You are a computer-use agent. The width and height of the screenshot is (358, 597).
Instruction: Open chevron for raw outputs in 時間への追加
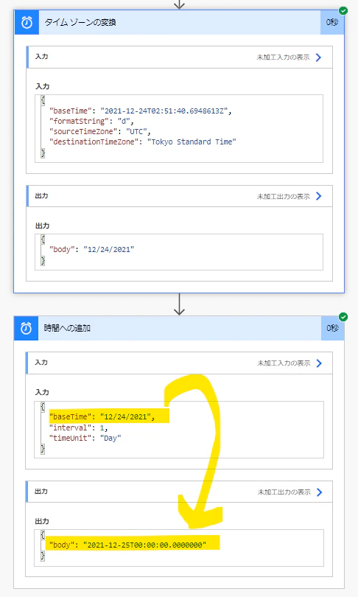319,492
